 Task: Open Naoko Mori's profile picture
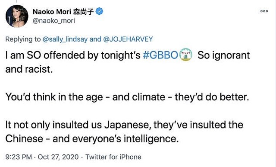17,16
